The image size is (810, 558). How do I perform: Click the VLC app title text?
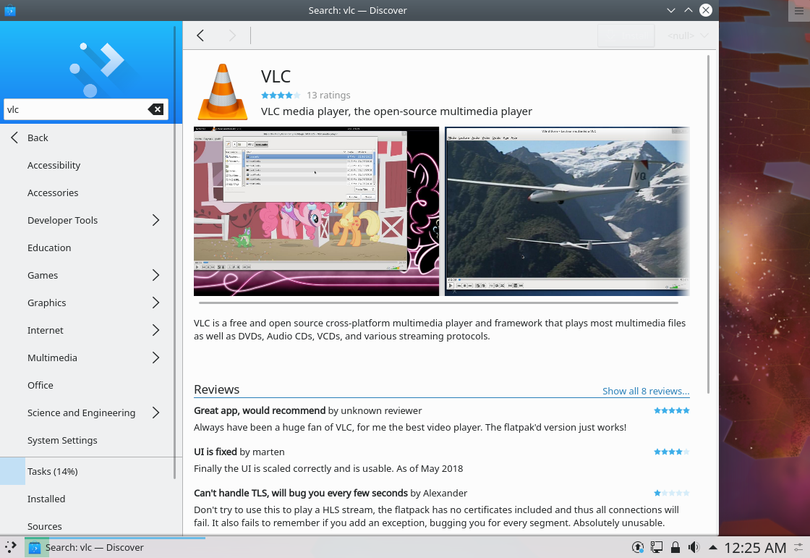pyautogui.click(x=276, y=77)
